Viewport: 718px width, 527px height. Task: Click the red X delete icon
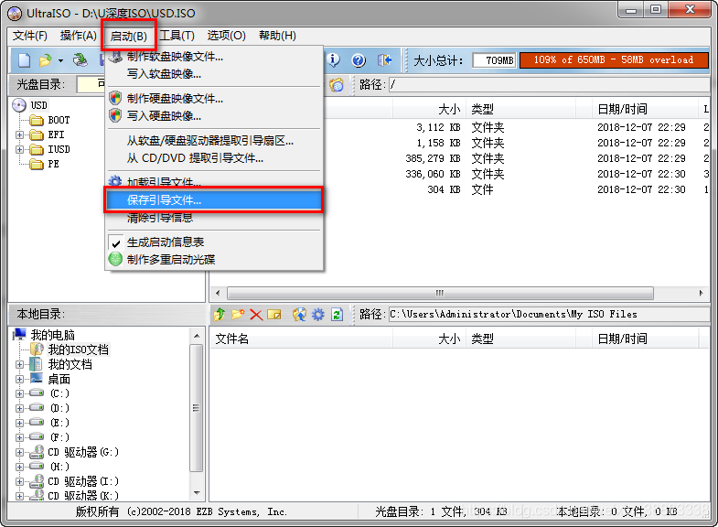click(x=256, y=315)
